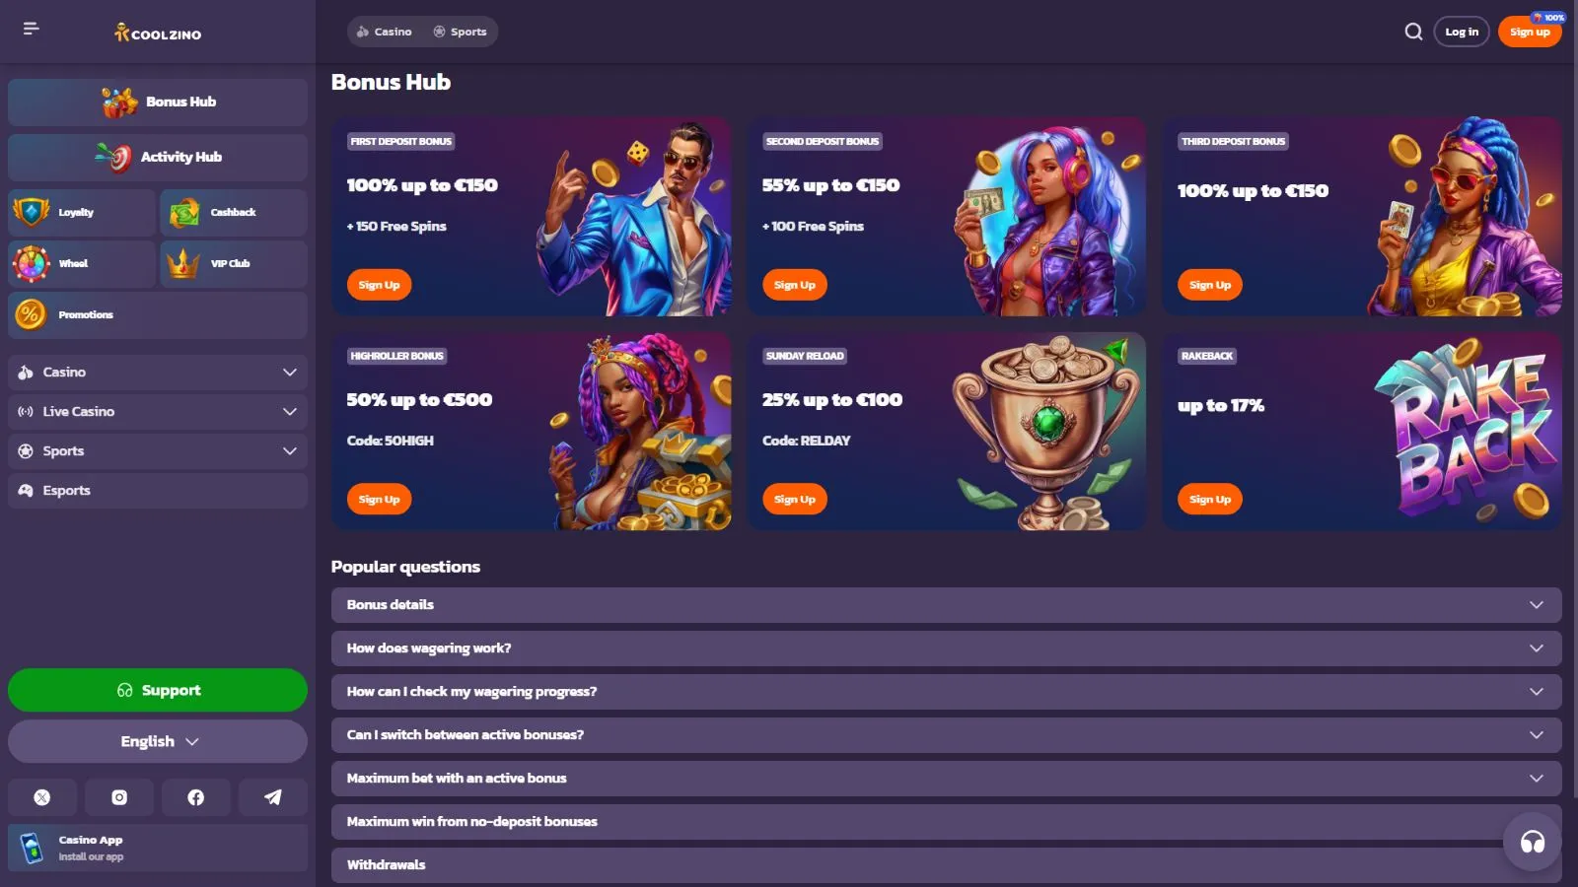Expand the Live Casino sidebar section
This screenshot has height=887, width=1578.
coord(158,412)
